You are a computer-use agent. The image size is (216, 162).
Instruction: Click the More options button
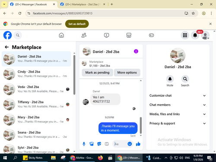click(x=127, y=73)
